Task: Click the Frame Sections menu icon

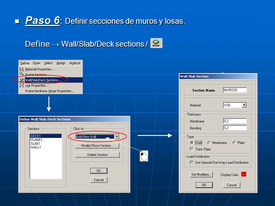Action: (x=21, y=74)
